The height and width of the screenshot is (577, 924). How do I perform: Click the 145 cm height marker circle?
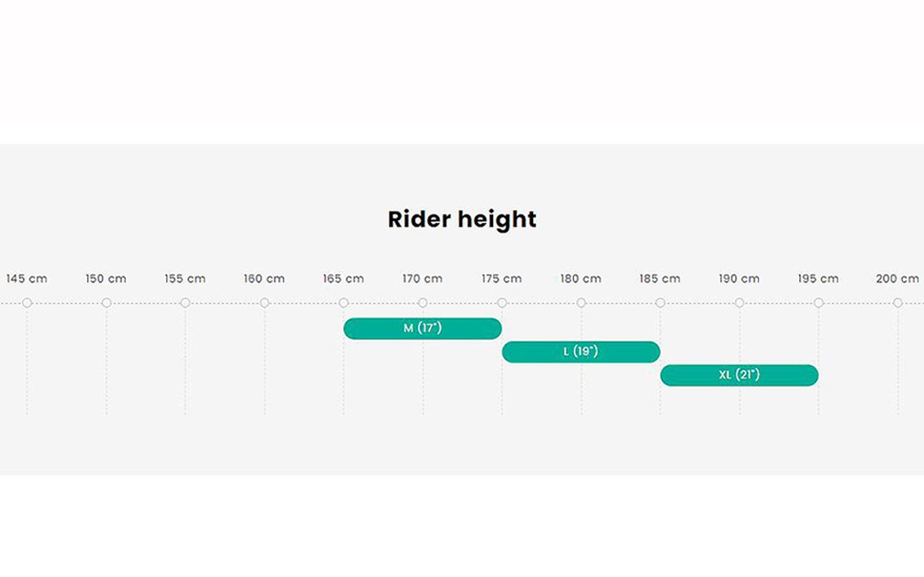27,303
